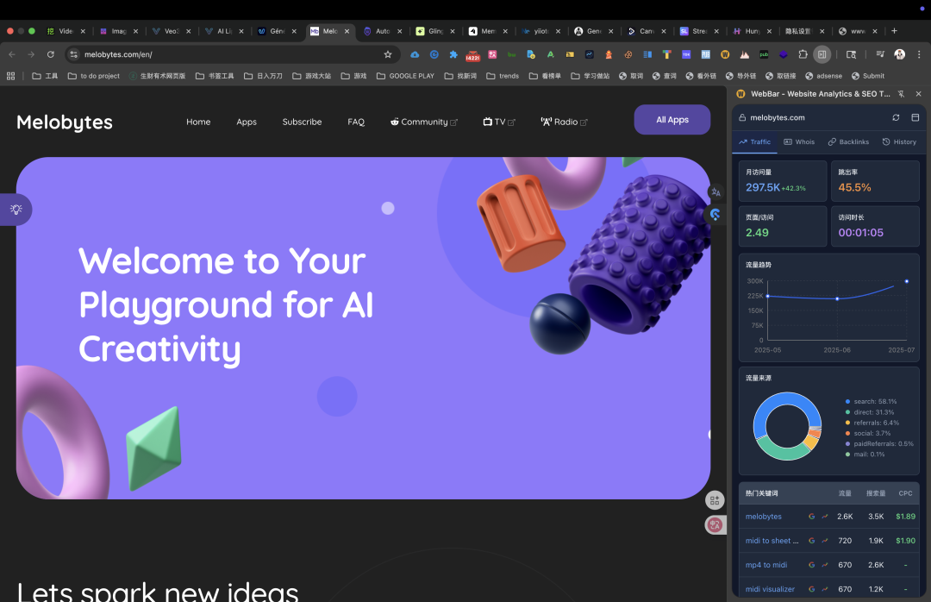The height and width of the screenshot is (602, 931).
Task: Open the adsense bookmark
Action: 823,76
